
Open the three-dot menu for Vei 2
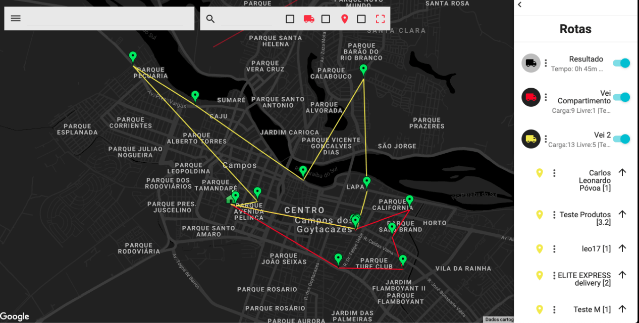546,139
